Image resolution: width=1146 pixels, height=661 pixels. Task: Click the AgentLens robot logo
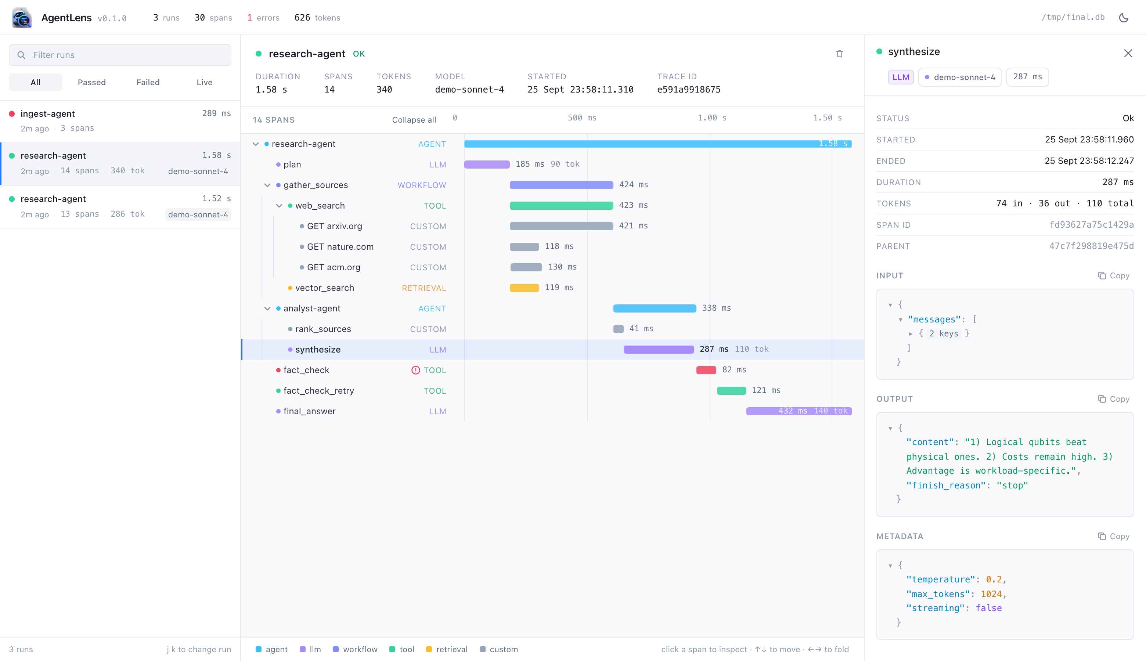click(21, 18)
